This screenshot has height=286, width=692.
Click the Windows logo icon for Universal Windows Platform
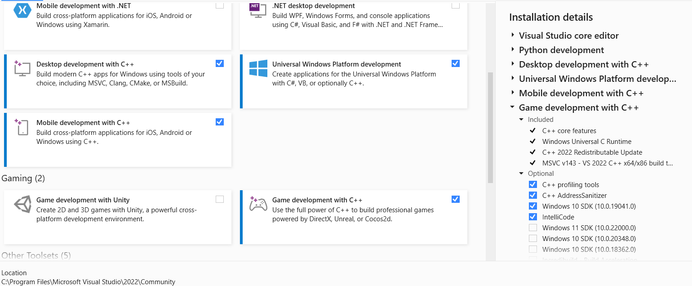point(258,68)
